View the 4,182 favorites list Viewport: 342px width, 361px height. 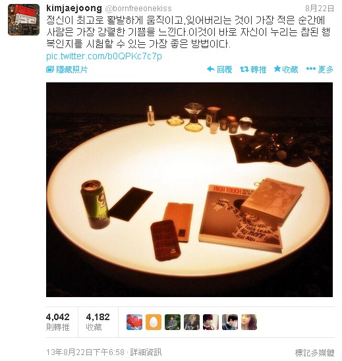(x=98, y=322)
